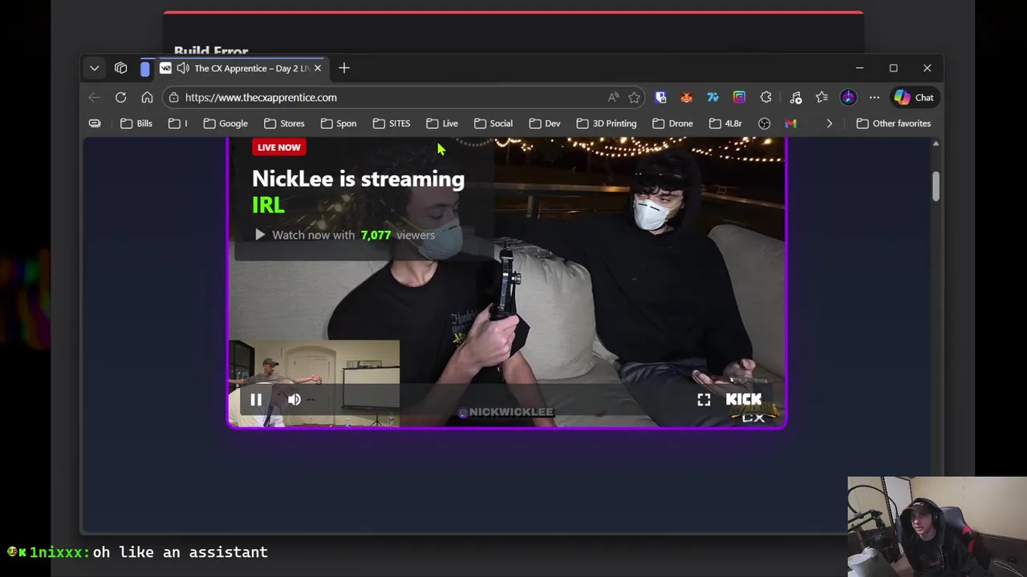Open the Drone bookmarks folder
Screen dimensions: 1027x577
[672, 123]
